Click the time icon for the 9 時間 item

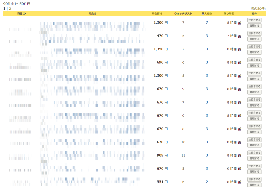(239, 169)
